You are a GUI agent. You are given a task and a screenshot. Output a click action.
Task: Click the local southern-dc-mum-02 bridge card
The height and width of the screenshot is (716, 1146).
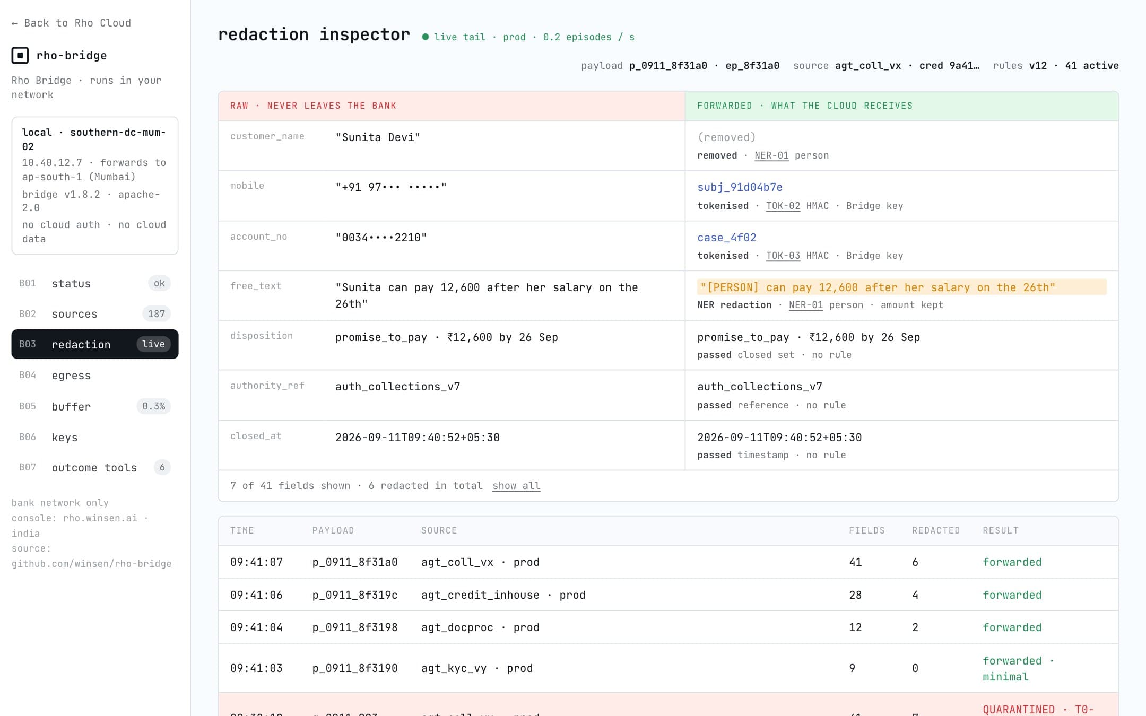[x=95, y=186]
